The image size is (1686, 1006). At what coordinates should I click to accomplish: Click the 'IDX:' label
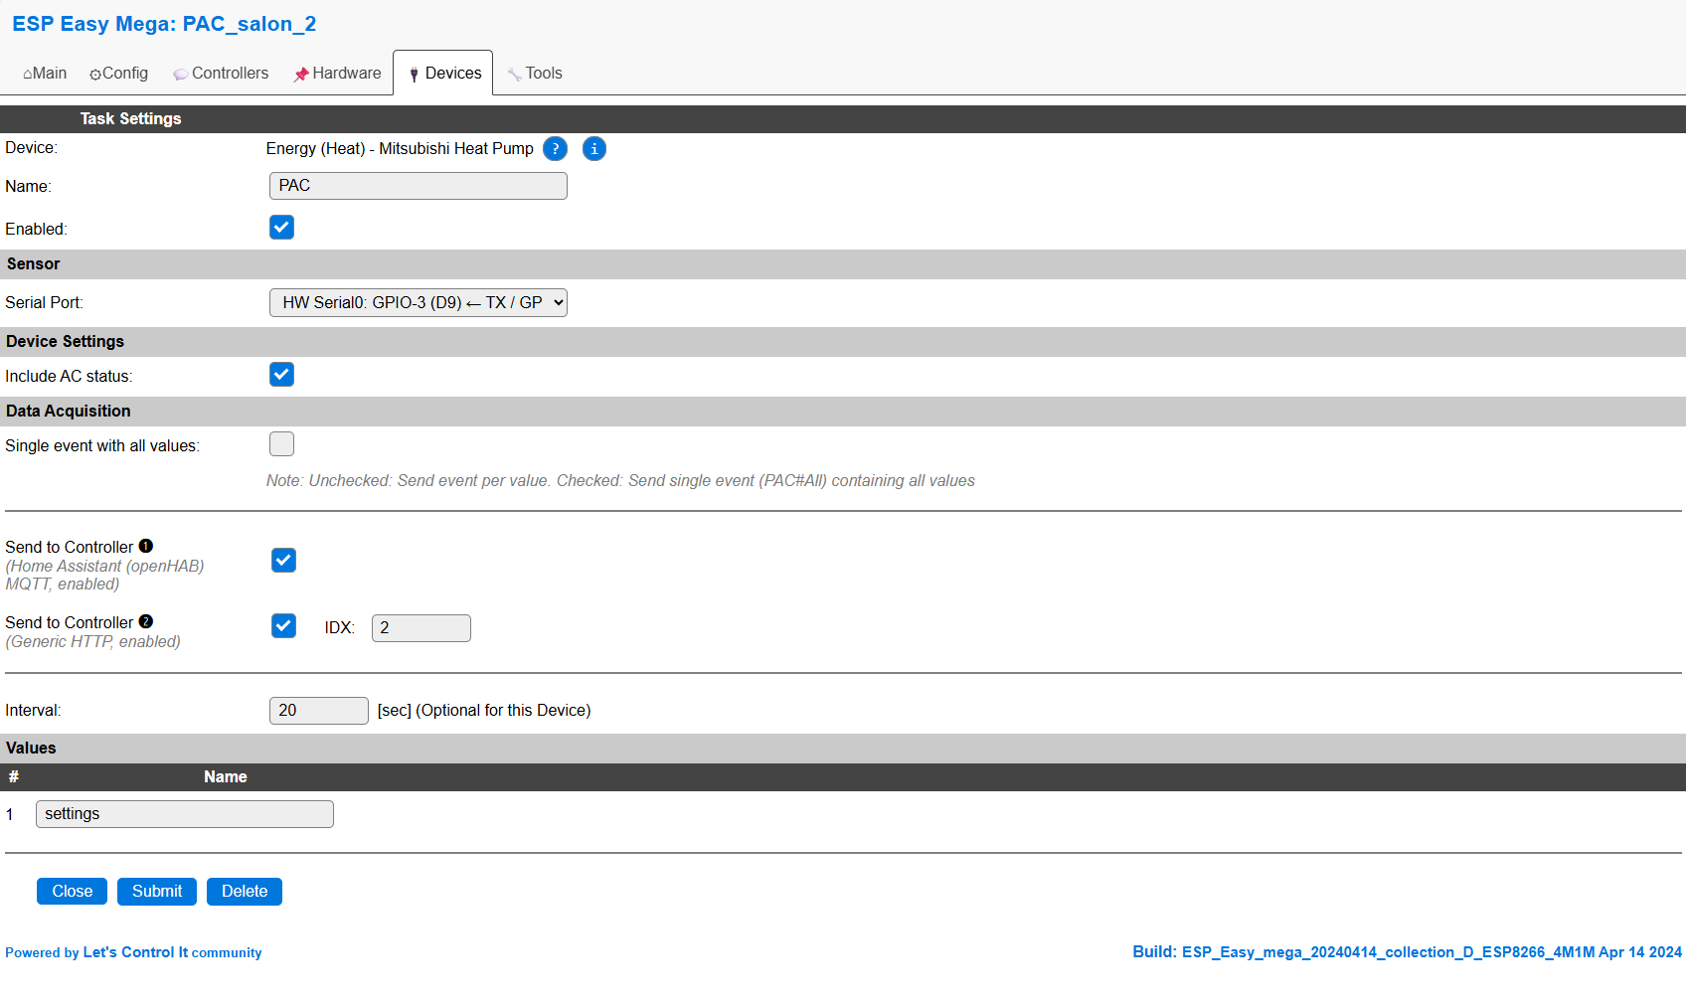pyautogui.click(x=340, y=628)
